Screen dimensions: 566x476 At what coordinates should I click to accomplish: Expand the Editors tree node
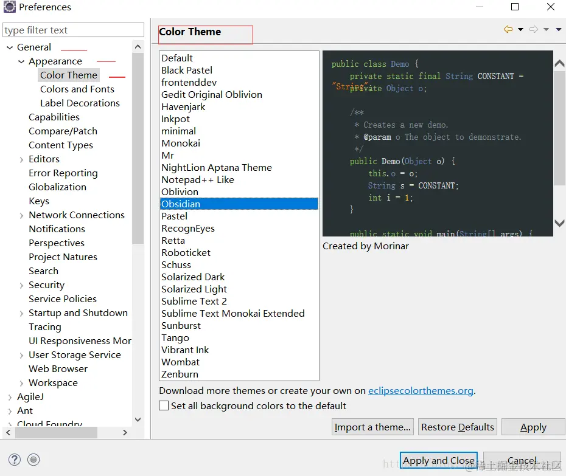click(x=21, y=159)
